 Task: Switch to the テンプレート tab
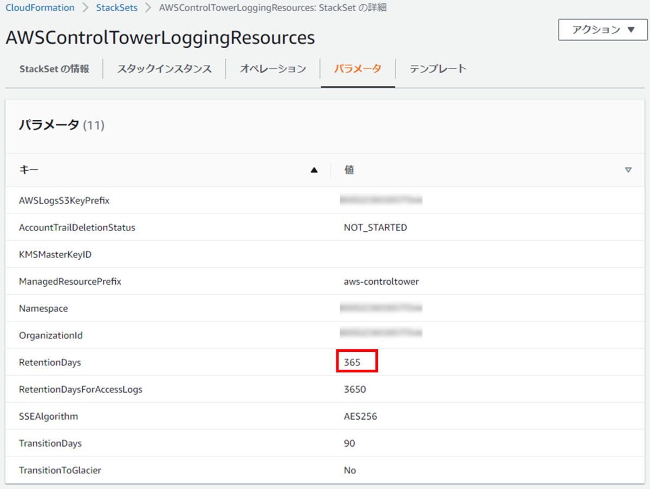(x=438, y=69)
